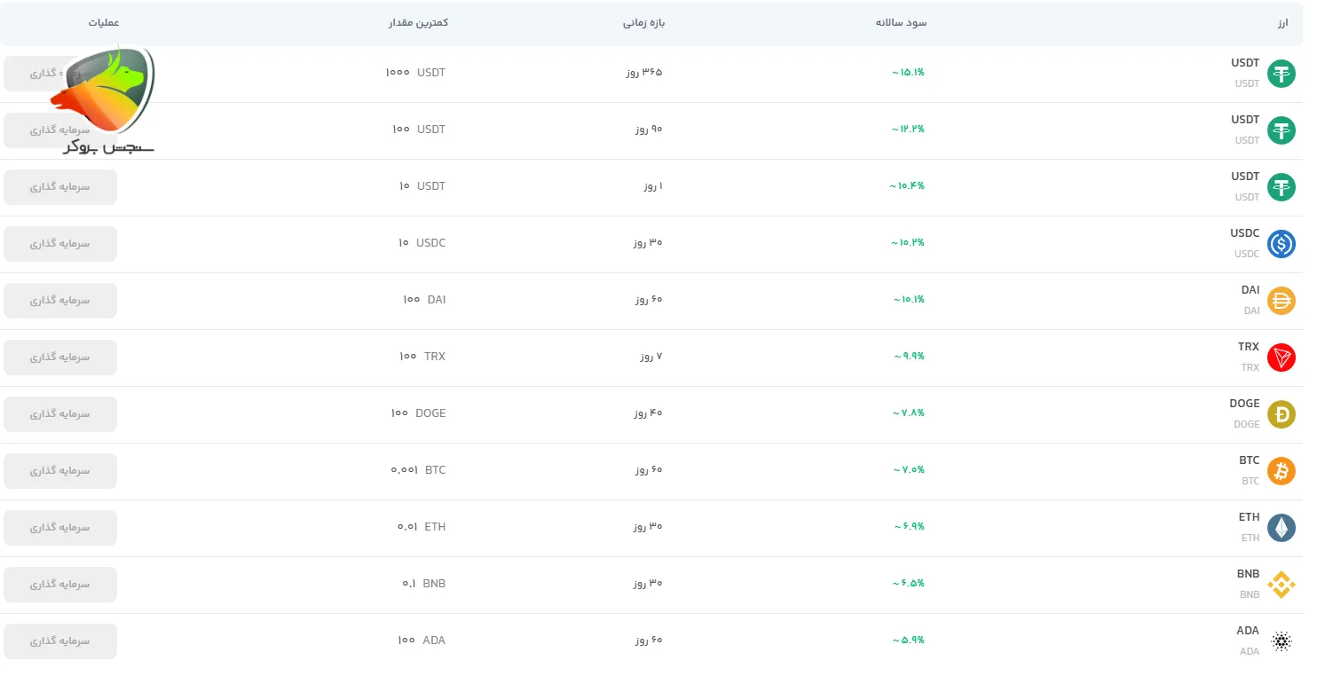
Task: Click the Tether USDT coin icon
Action: [1281, 73]
